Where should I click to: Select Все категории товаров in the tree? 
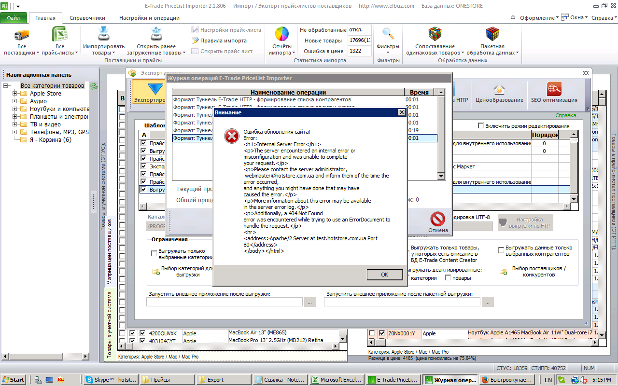pos(52,86)
